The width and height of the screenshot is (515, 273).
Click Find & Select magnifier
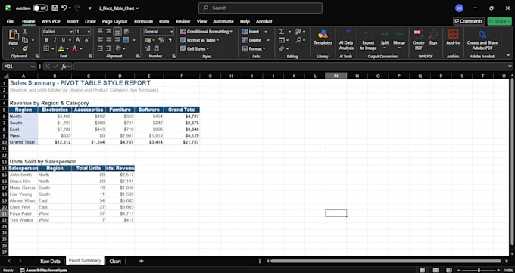click(298, 40)
